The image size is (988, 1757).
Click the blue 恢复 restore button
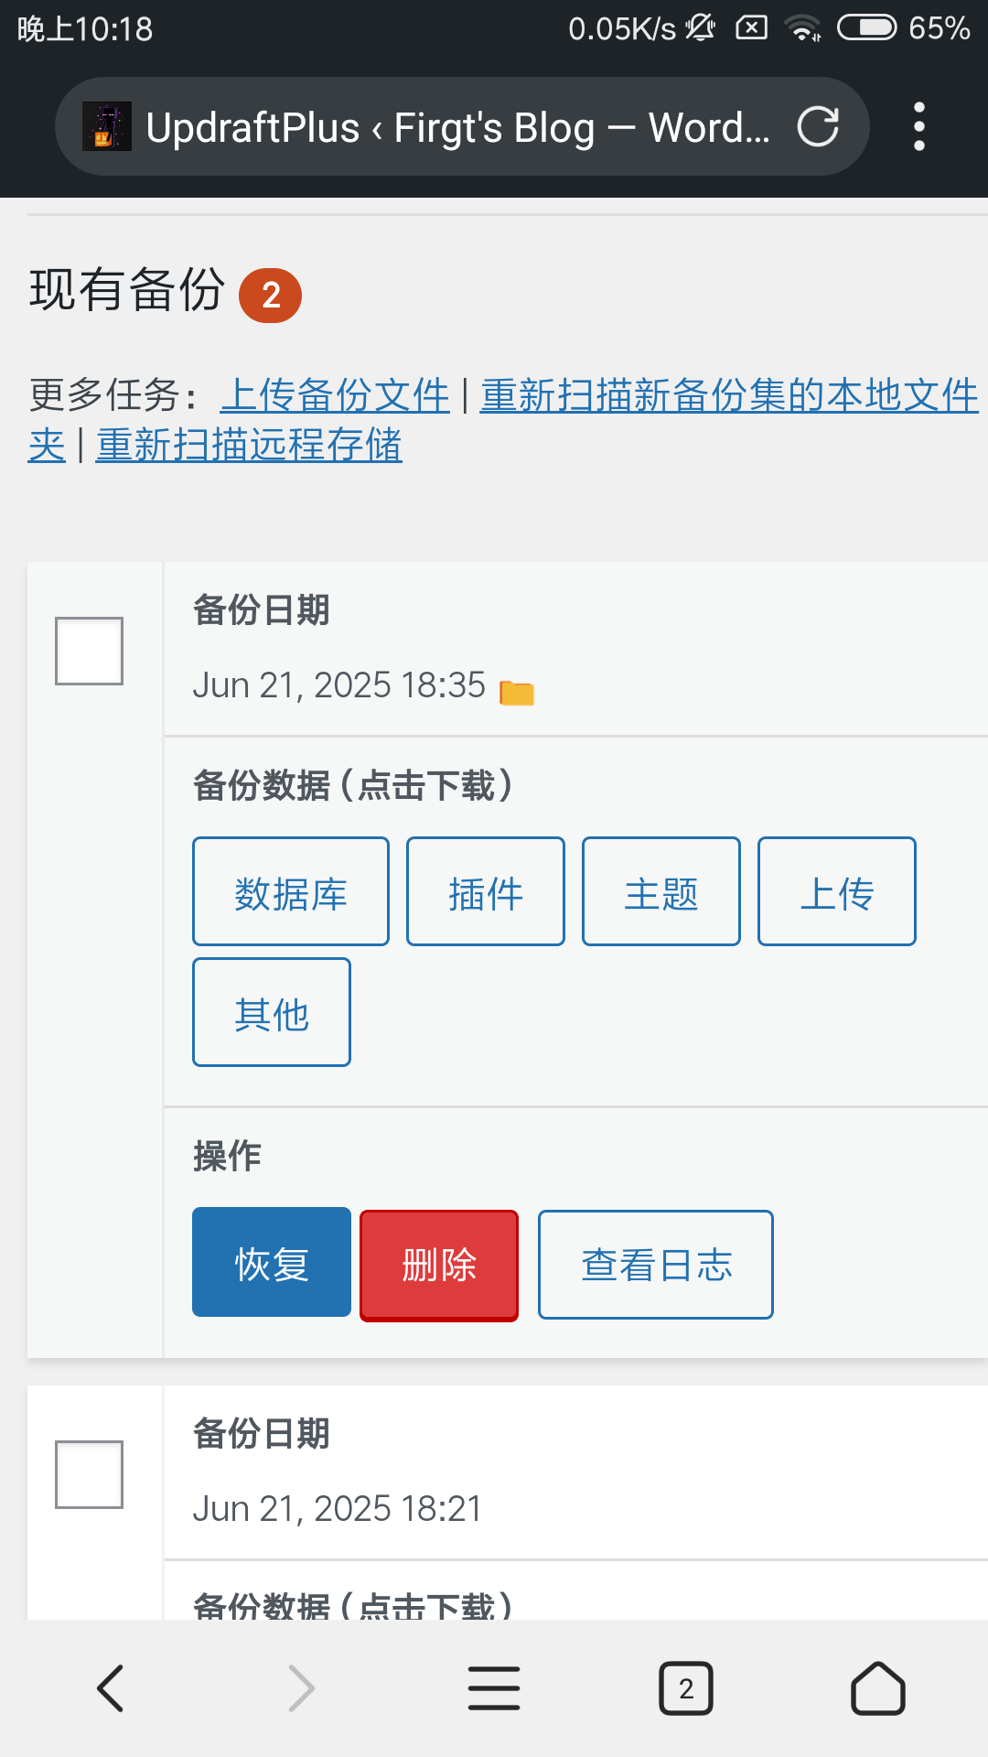coord(272,1262)
